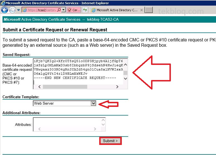216x155 pixels.
Task: Click vertical scrollbar thumb in Saved Request box
Action: point(125,73)
